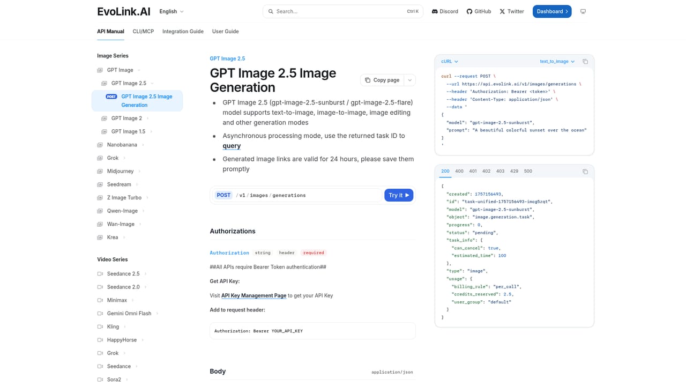Follow the query link

tap(232, 146)
